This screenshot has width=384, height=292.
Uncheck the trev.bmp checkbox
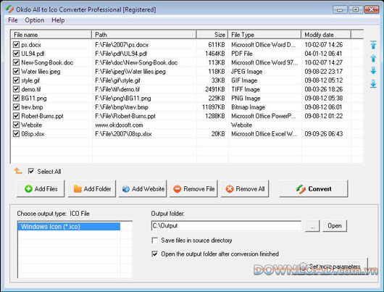[16, 107]
